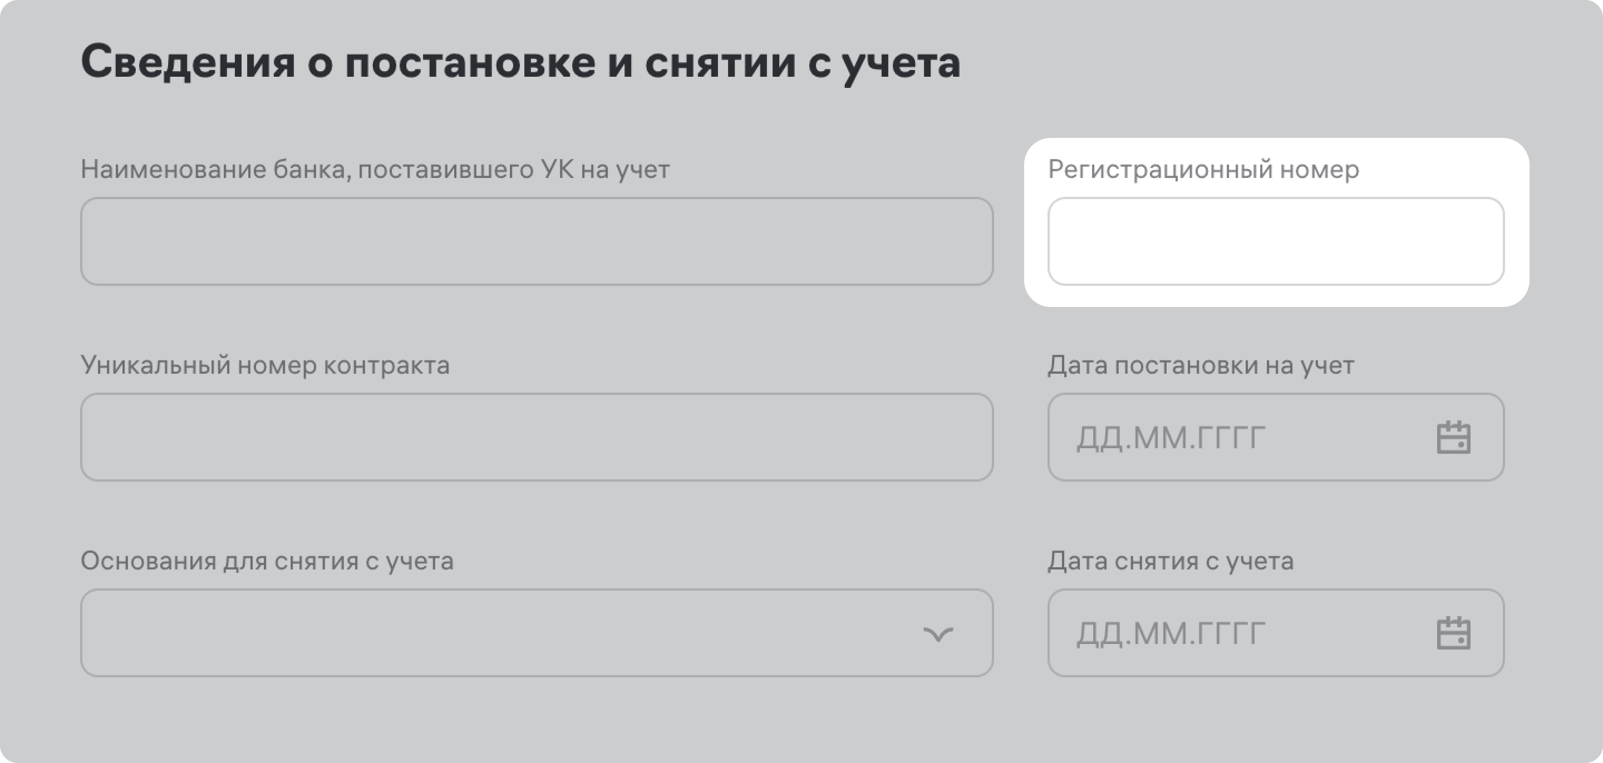Focus the Наименование банка input field
1603x763 pixels.
(x=537, y=241)
